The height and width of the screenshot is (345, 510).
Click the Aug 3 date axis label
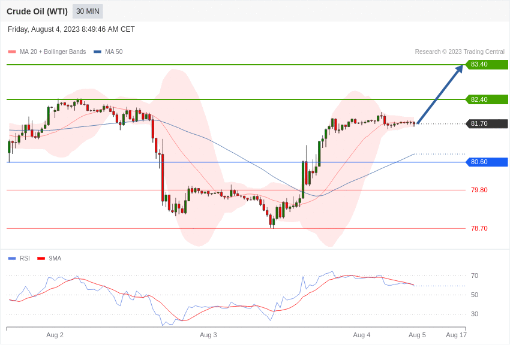pyautogui.click(x=208, y=335)
